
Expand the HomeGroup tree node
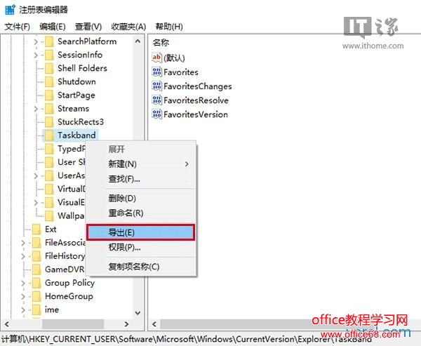pyautogui.click(x=23, y=297)
